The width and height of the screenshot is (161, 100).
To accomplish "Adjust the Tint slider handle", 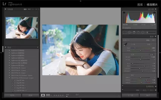I will pyautogui.click(x=141, y=51).
